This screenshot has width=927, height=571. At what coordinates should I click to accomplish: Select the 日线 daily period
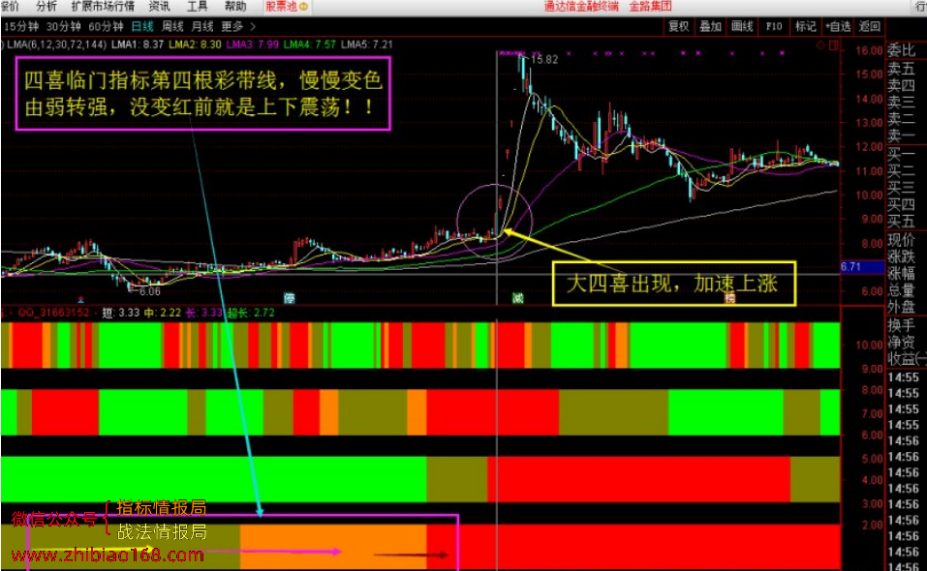click(x=142, y=26)
